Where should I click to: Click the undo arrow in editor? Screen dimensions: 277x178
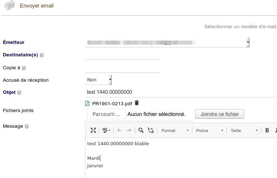[119, 131]
